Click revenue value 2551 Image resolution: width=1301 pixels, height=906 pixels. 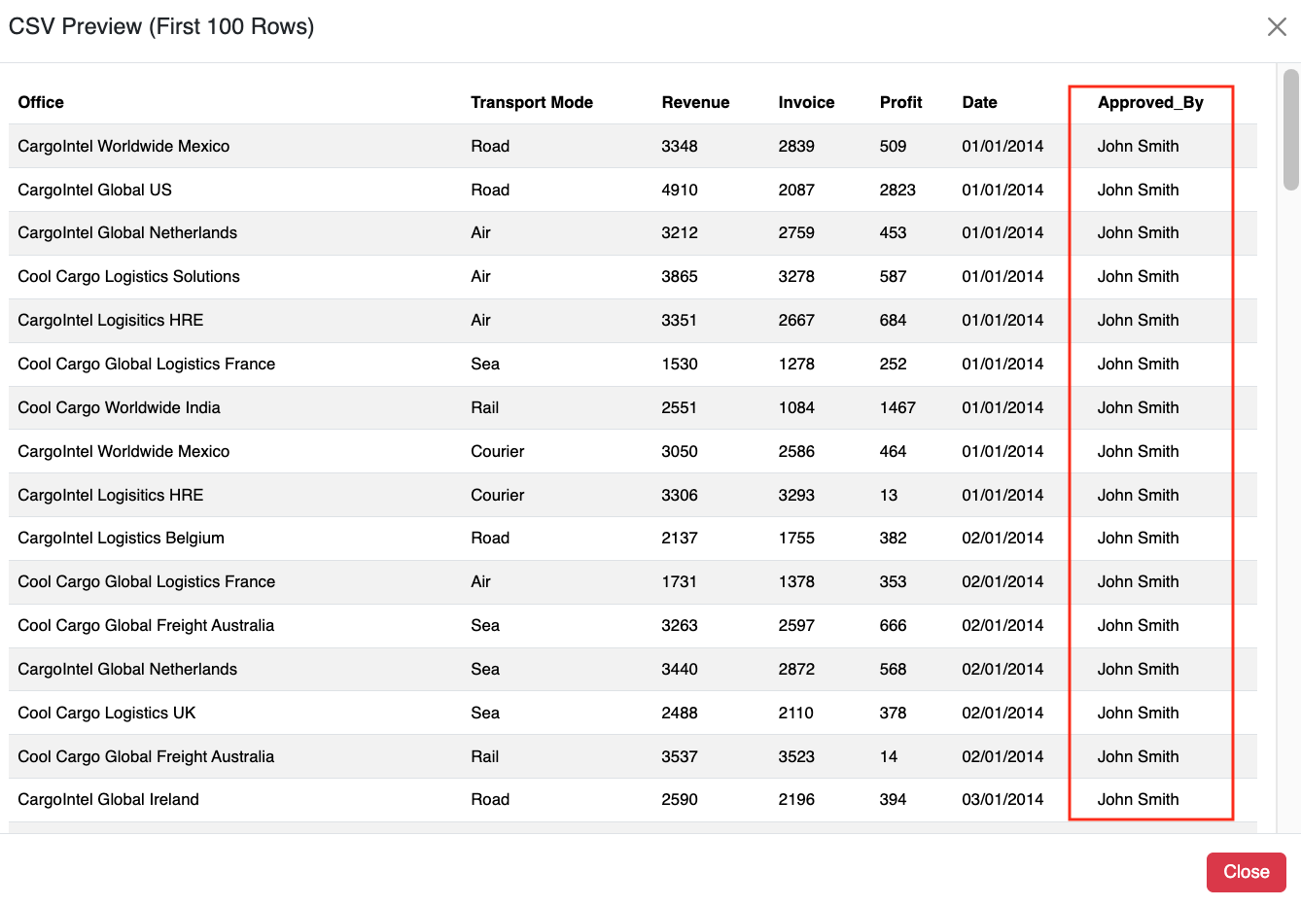(680, 407)
